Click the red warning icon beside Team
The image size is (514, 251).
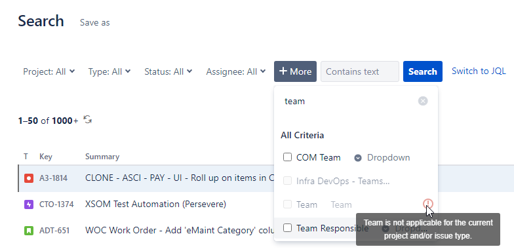tap(427, 204)
